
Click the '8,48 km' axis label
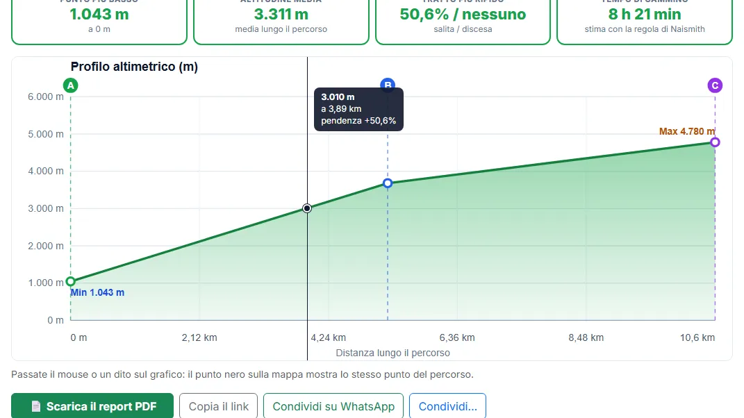pyautogui.click(x=586, y=338)
